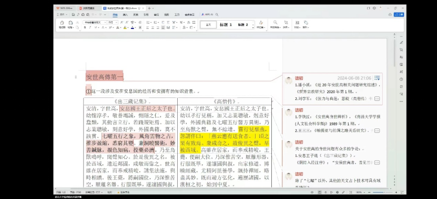Click the Select cursor tool icon
The image size is (437, 199).
click(286, 22)
